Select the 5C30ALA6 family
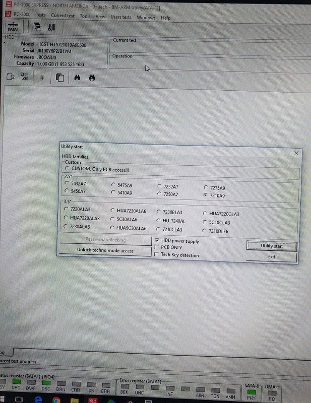 (123, 219)
